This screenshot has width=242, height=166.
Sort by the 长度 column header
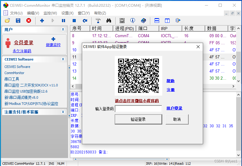tap(194, 29)
